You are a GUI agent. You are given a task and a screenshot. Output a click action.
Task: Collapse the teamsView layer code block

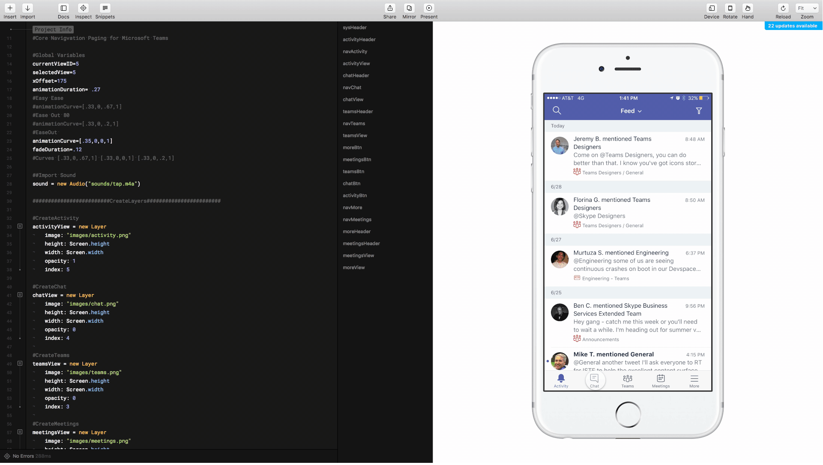20,363
